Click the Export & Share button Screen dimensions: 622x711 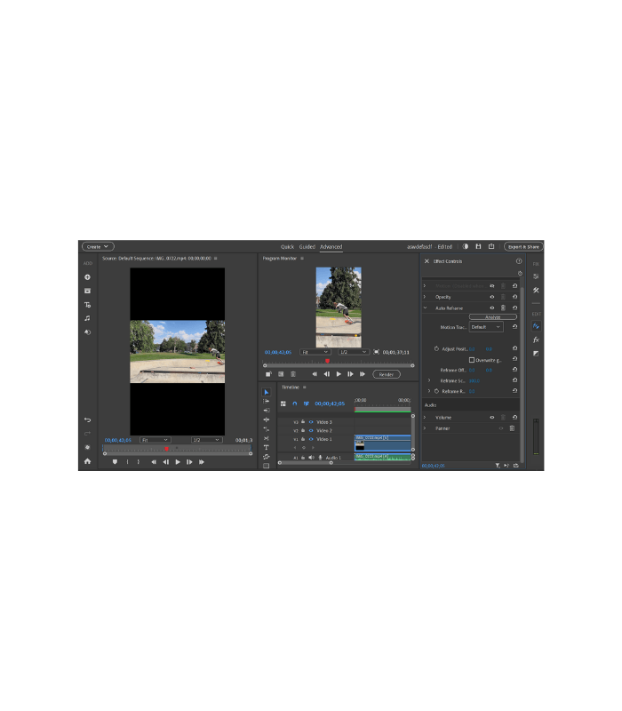523,246
